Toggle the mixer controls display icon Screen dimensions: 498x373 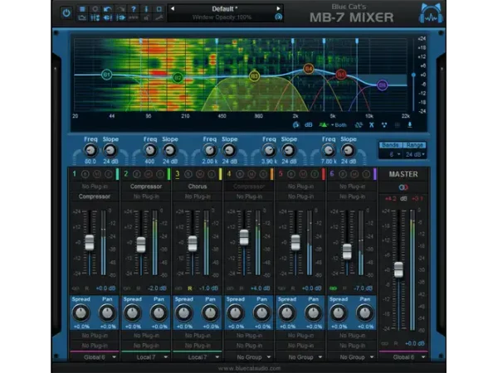pos(95,17)
